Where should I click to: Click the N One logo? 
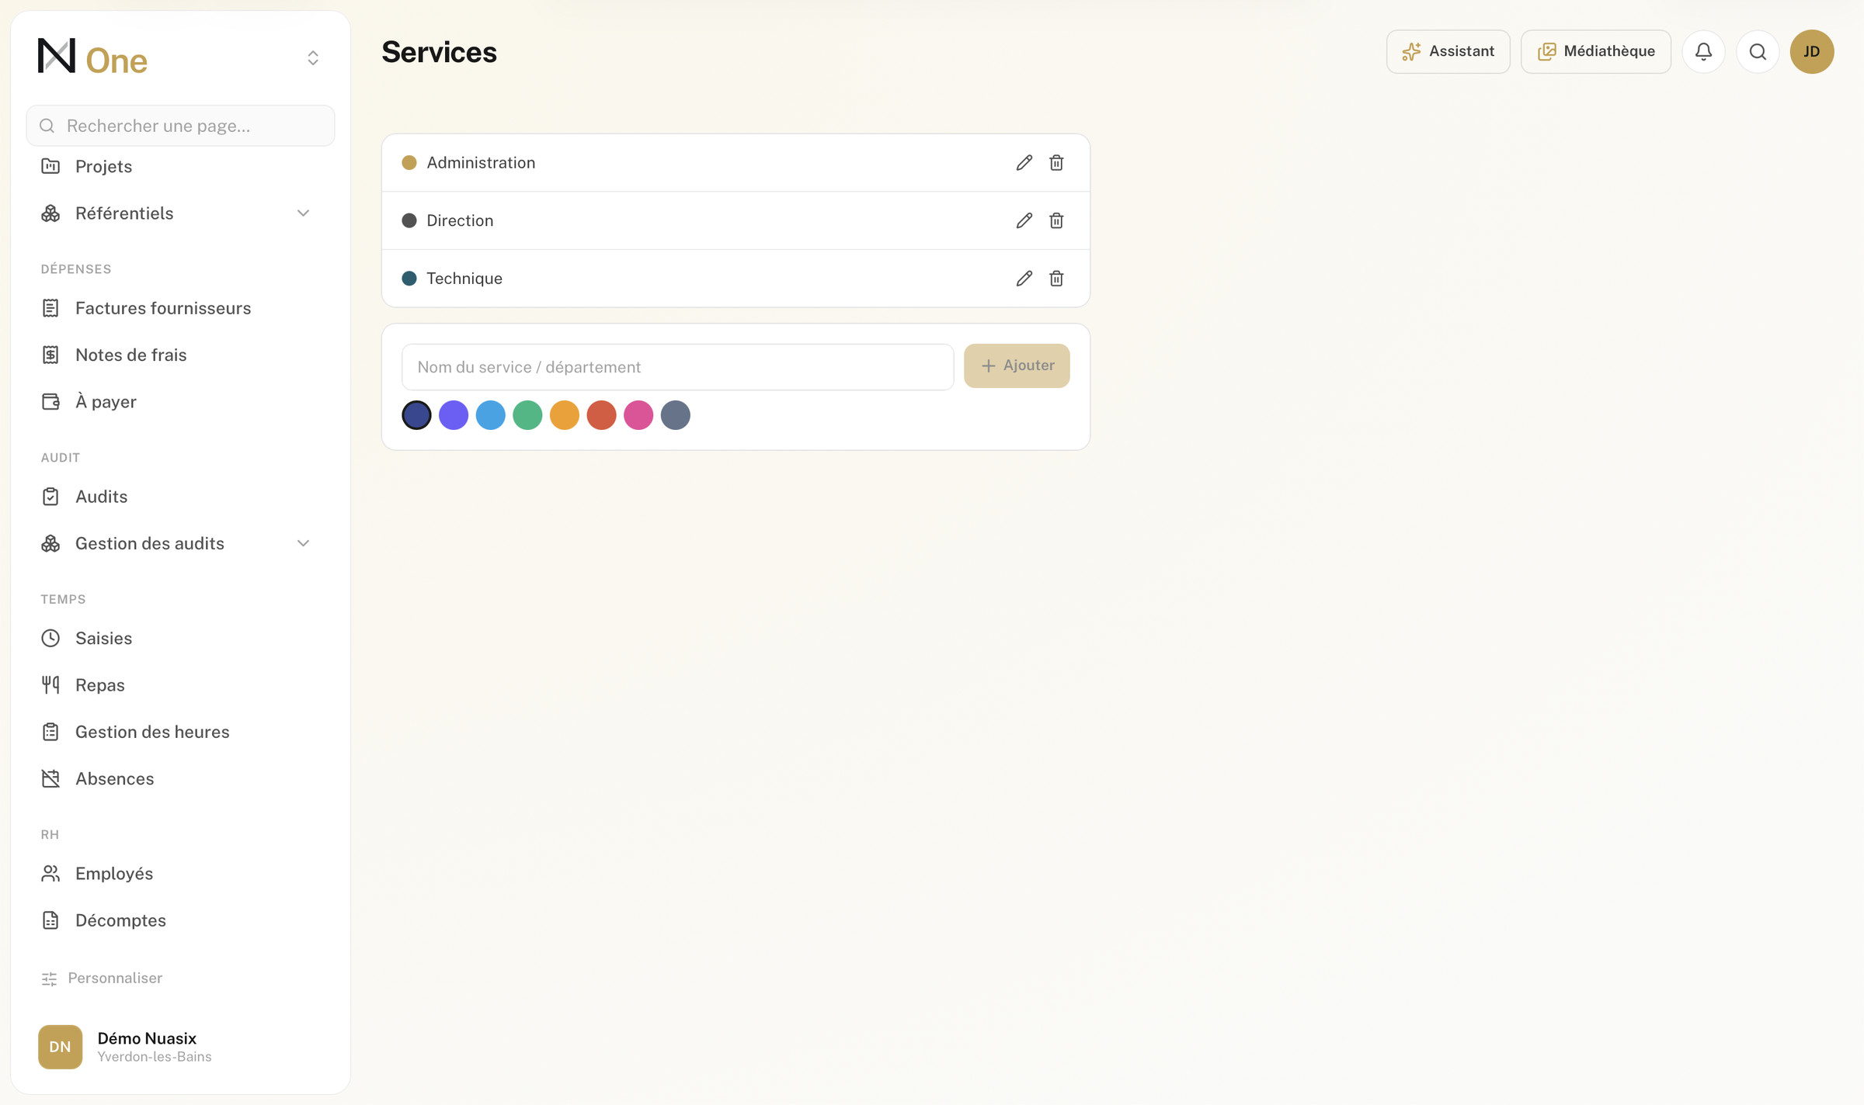click(92, 57)
